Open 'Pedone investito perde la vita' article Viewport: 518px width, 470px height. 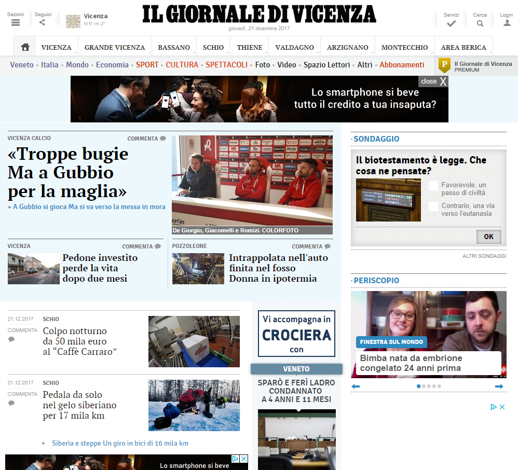point(100,268)
